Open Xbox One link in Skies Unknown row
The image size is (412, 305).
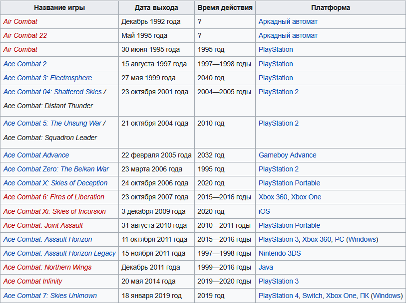click(341, 296)
